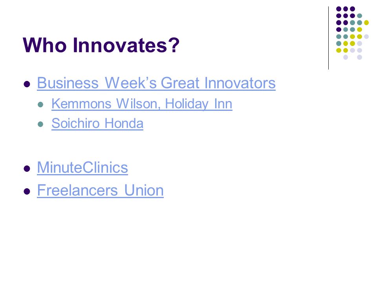Viewport: 377px width, 283px height.
Task: Click the lone yellow dot in the grid's third row
Action: 366,23
